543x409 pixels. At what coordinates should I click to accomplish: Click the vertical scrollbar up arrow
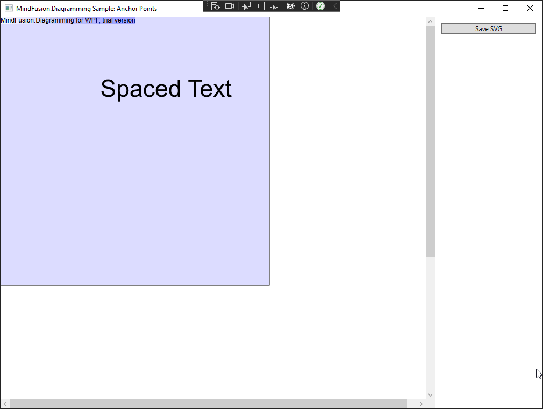point(430,21)
